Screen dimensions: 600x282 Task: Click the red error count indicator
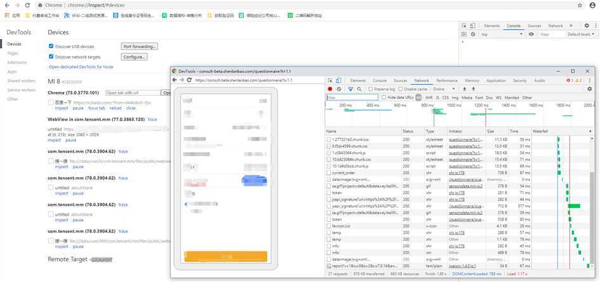[x=570, y=80]
